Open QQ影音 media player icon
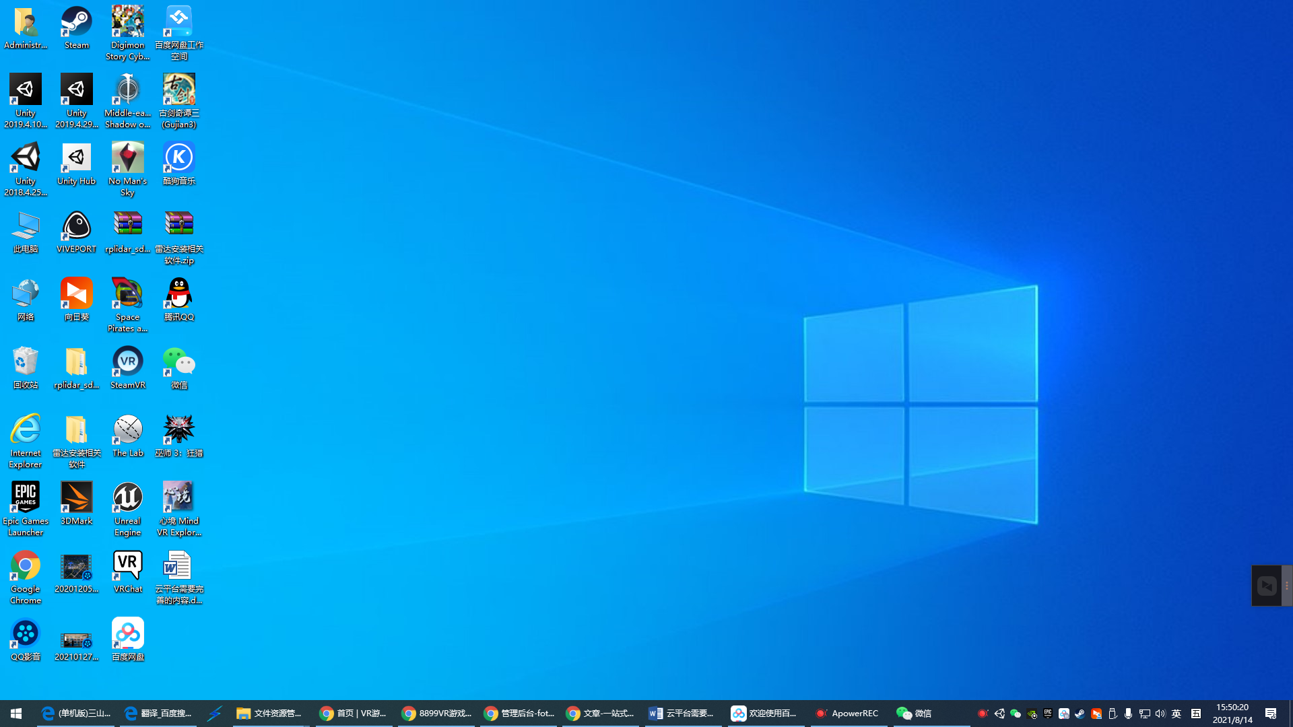 [26, 640]
